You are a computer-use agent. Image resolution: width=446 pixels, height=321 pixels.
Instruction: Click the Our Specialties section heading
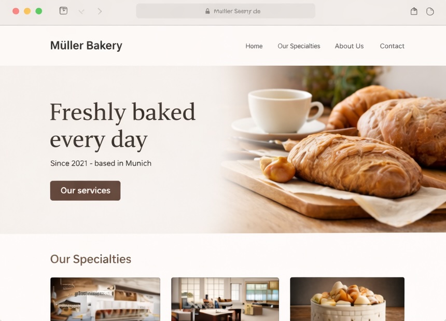click(91, 259)
